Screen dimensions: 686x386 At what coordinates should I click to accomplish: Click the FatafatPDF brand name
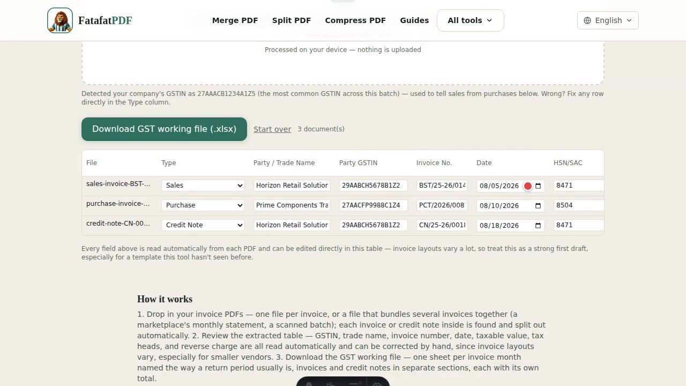pyautogui.click(x=105, y=20)
